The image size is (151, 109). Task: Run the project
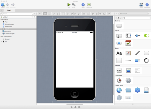(69, 5)
